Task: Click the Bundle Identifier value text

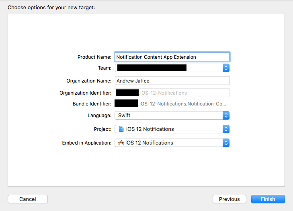Action: tap(182, 104)
